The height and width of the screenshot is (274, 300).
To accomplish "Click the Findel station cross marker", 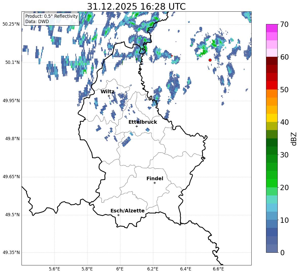I will (x=155, y=183).
